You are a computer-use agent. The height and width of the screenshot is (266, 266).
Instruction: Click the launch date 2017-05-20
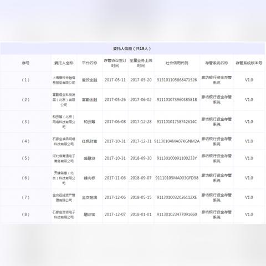point(141,80)
